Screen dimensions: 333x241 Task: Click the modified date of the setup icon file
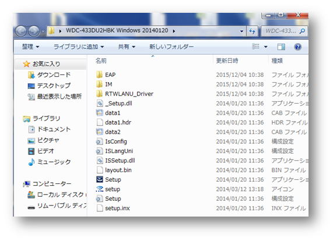240,189
